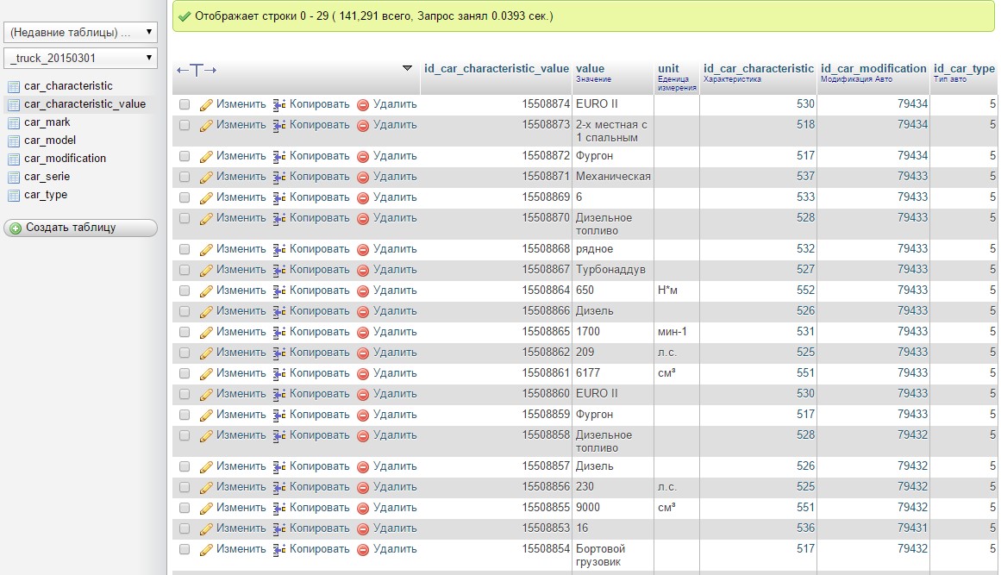Click red delete icon for row 15508859

[x=363, y=415]
